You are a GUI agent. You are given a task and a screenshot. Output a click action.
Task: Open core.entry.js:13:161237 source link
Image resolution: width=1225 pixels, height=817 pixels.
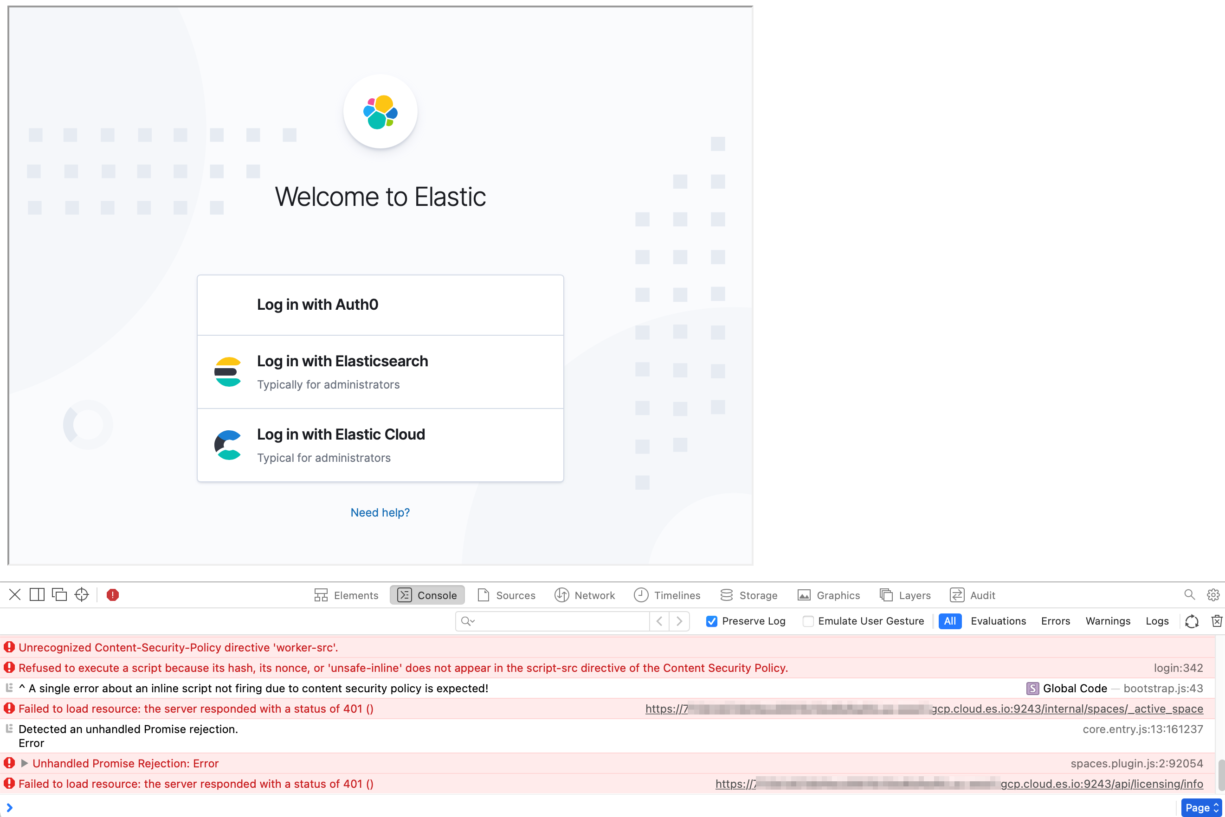(x=1143, y=729)
